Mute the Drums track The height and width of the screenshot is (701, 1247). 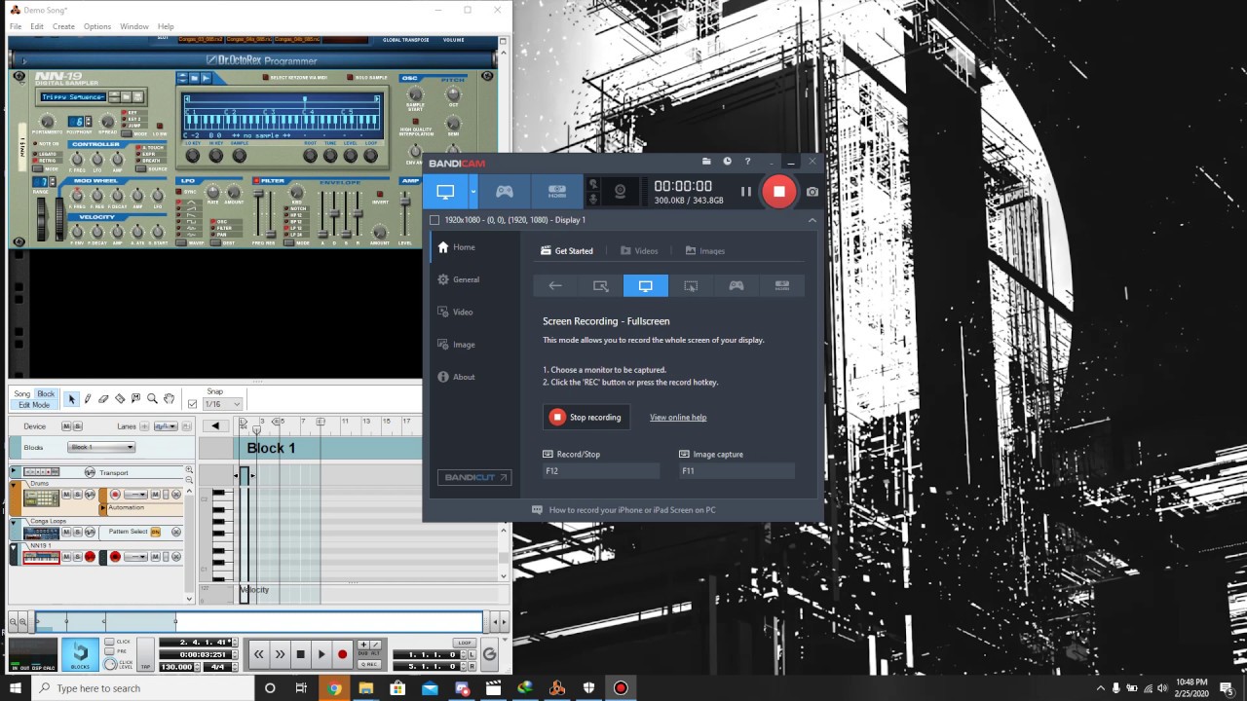tap(66, 495)
